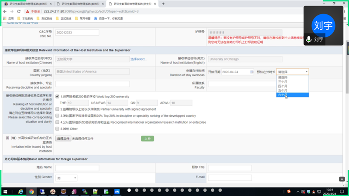Click the 刘宇 avatar circle

click(x=323, y=26)
